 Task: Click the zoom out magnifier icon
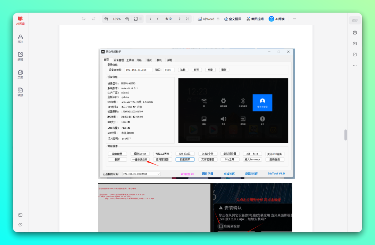click(x=106, y=19)
